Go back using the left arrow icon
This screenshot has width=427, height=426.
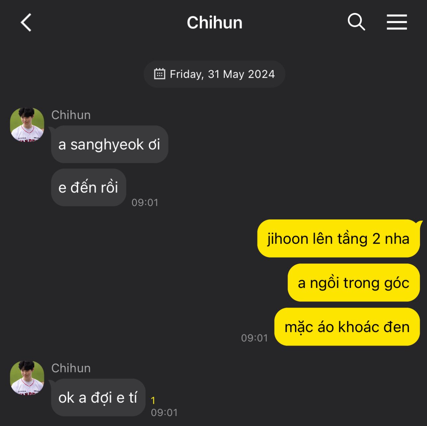click(26, 23)
